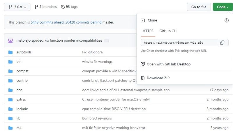Click the Clone terminal icon

coord(143,20)
